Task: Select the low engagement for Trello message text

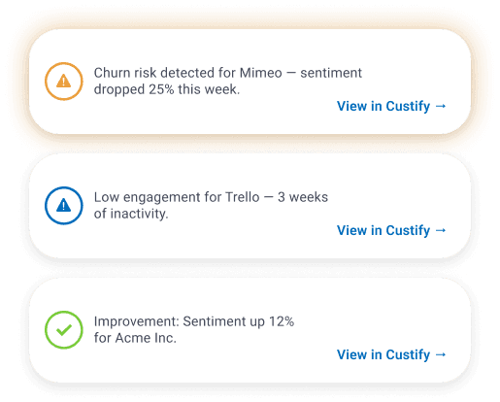Action: point(211,205)
